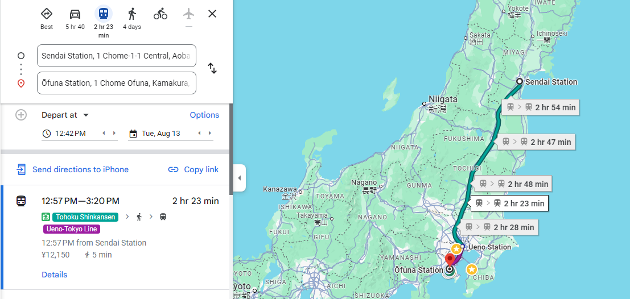This screenshot has height=299, width=630.
Task: Collapse the side panel arrow
Action: click(240, 178)
